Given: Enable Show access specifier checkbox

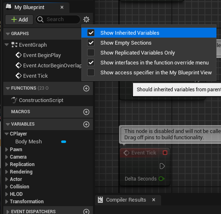Looking at the screenshot, I should click(x=91, y=72).
